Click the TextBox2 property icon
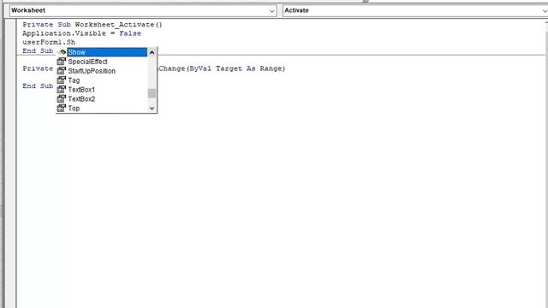 pyautogui.click(x=61, y=99)
